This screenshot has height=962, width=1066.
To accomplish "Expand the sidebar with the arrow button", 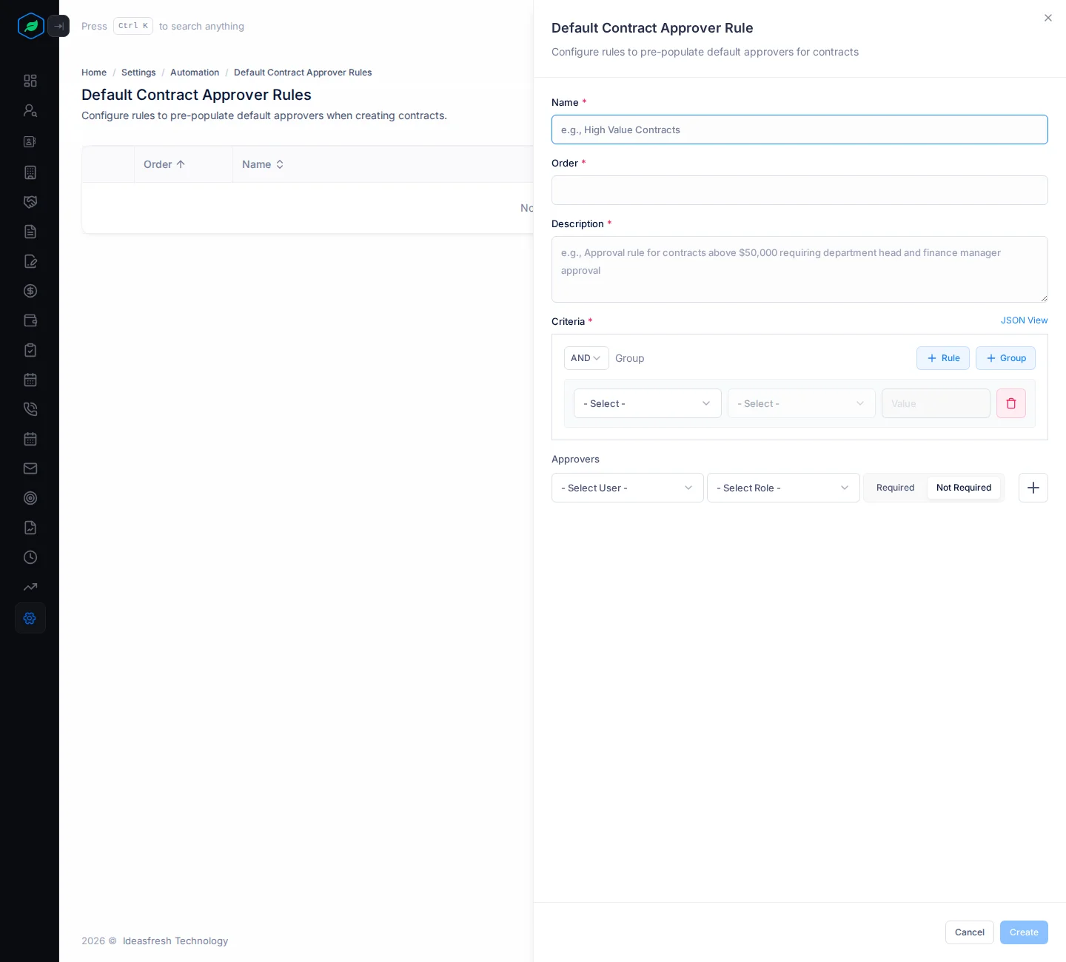I will click(x=58, y=26).
